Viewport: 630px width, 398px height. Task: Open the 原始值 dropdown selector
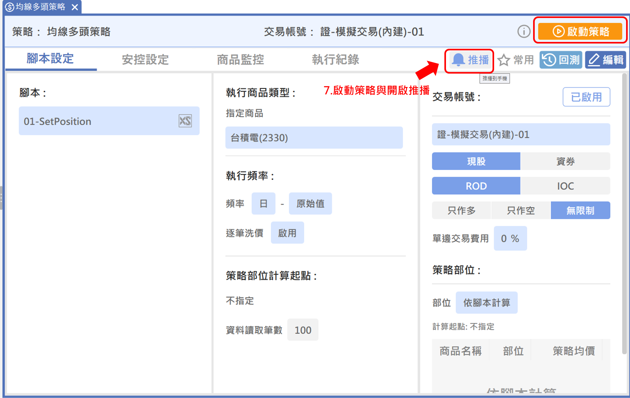click(310, 204)
